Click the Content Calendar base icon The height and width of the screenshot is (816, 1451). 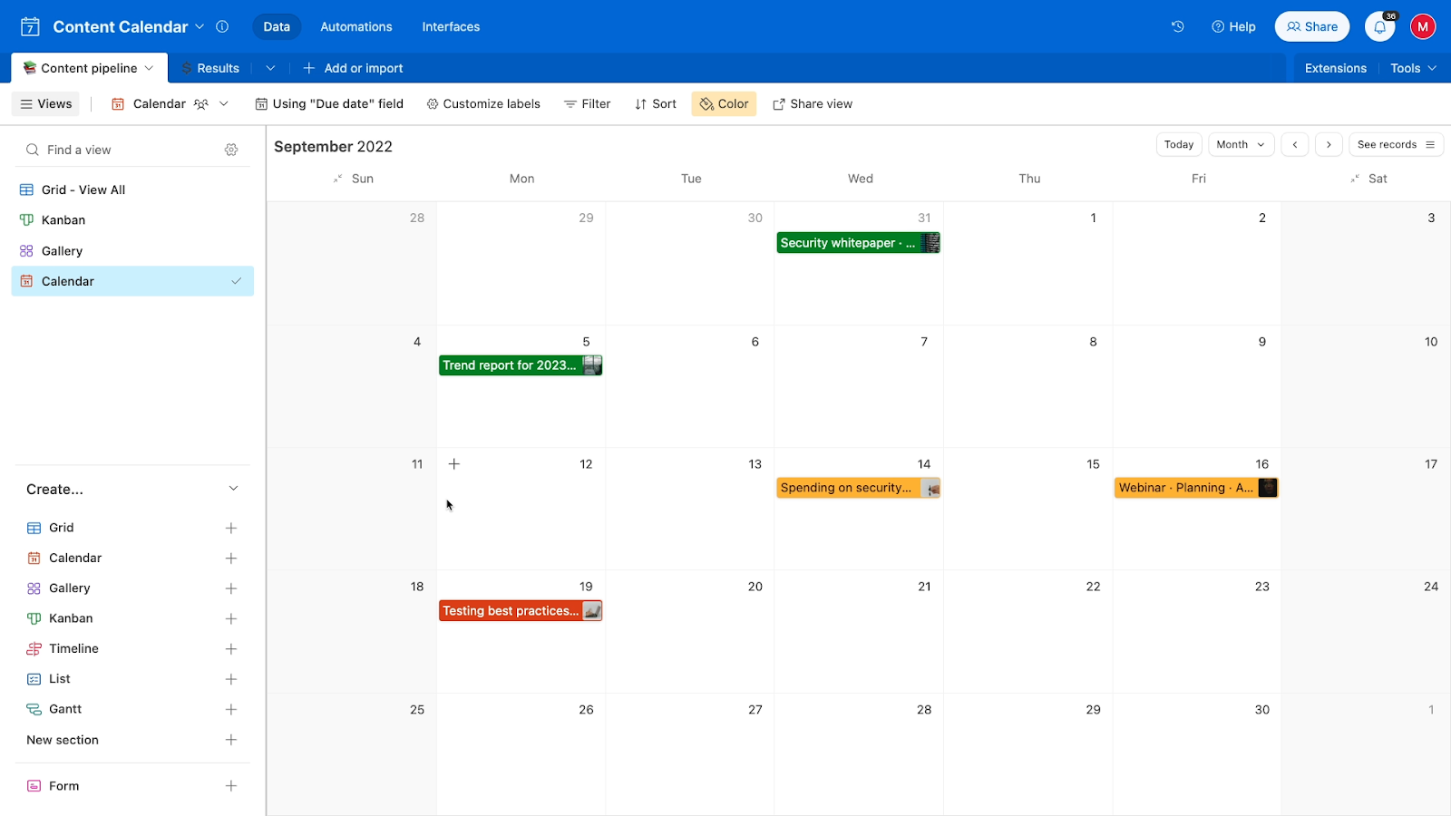point(30,26)
